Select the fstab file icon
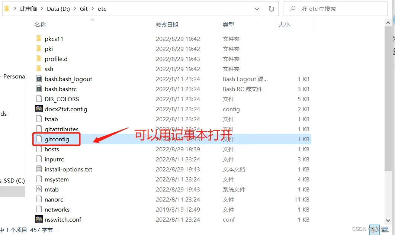This screenshot has height=235, width=395. pos(39,119)
